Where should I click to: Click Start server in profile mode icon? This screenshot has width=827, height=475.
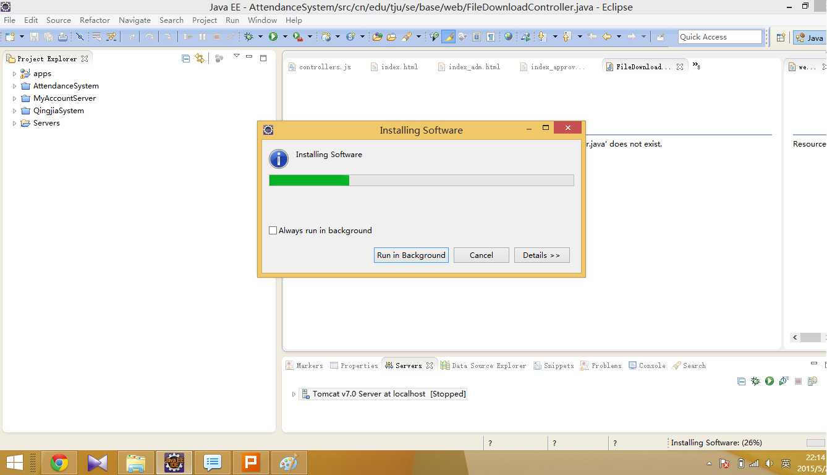click(x=784, y=381)
